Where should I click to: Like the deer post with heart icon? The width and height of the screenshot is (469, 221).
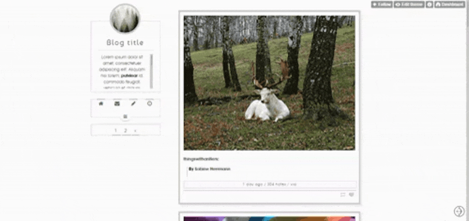351,195
